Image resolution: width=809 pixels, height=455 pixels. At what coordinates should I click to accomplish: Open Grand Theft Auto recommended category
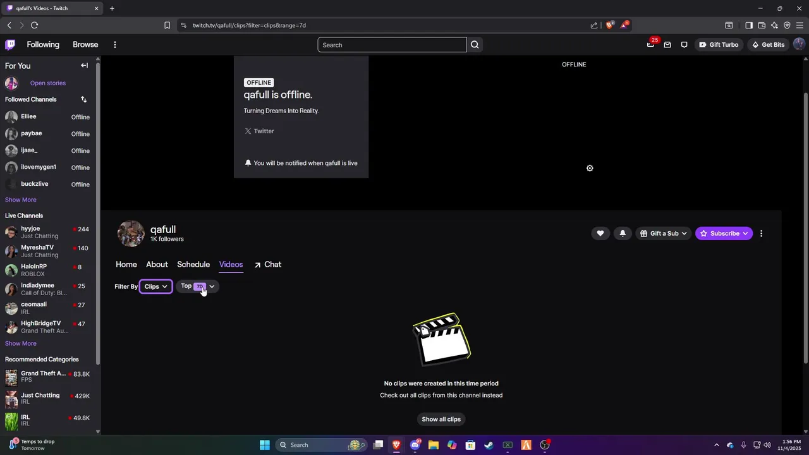pyautogui.click(x=48, y=377)
